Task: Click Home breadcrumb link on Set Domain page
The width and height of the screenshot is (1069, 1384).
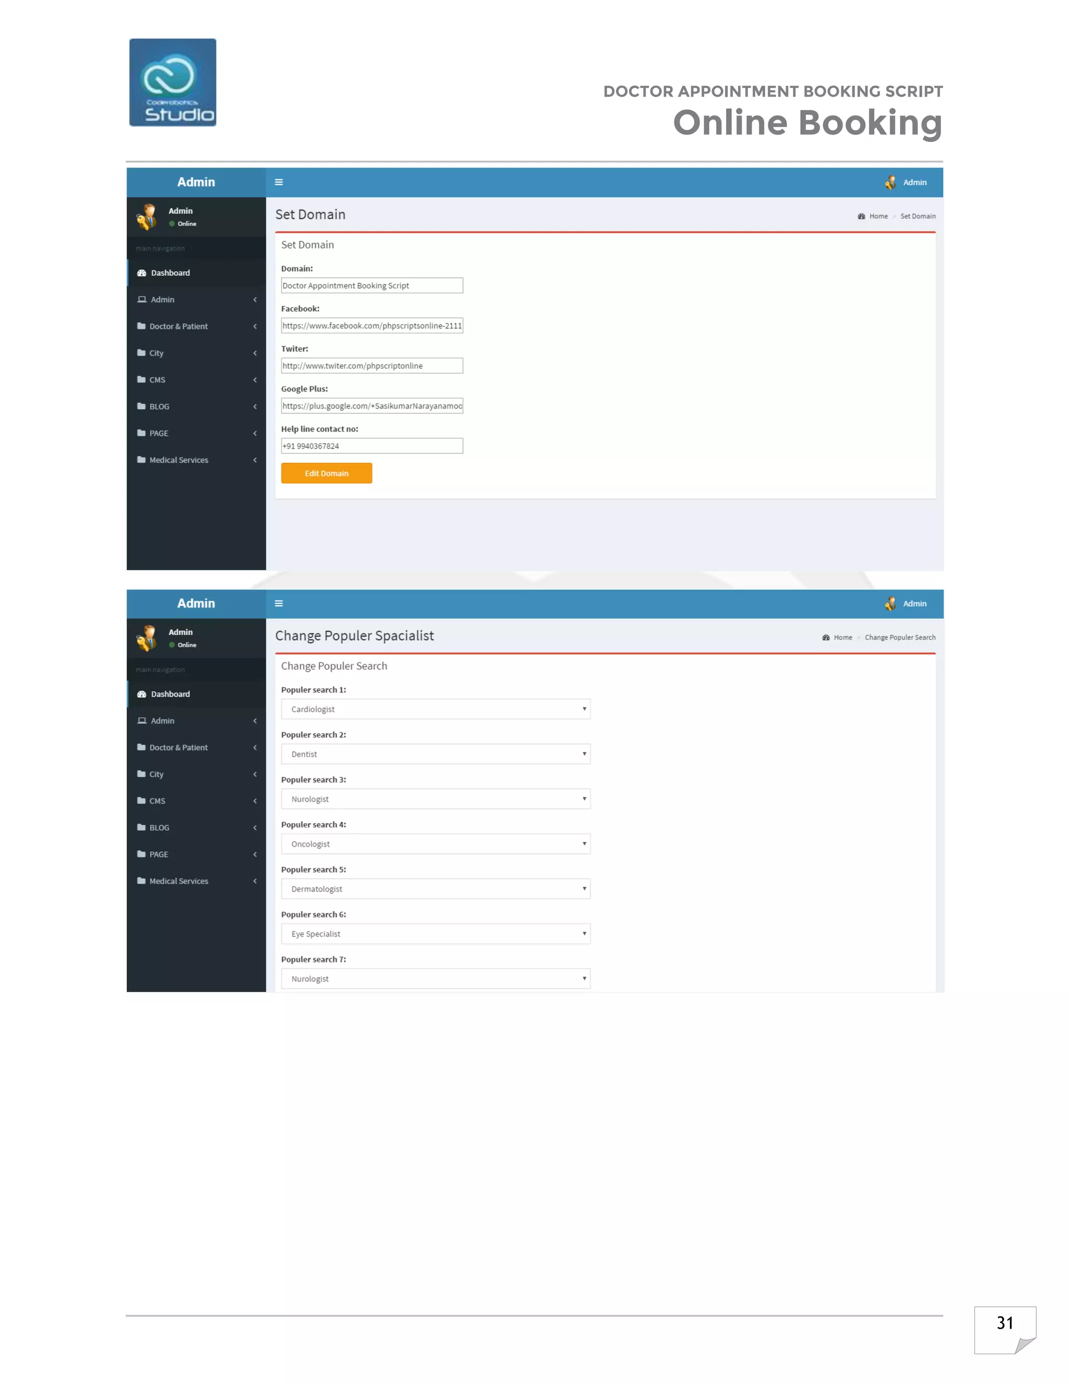Action: pos(878,217)
